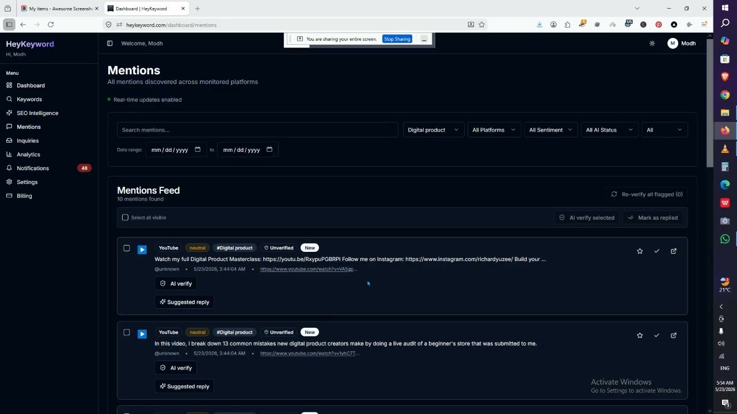The image size is (737, 414).
Task: Click the Mark as replied button
Action: (652, 217)
